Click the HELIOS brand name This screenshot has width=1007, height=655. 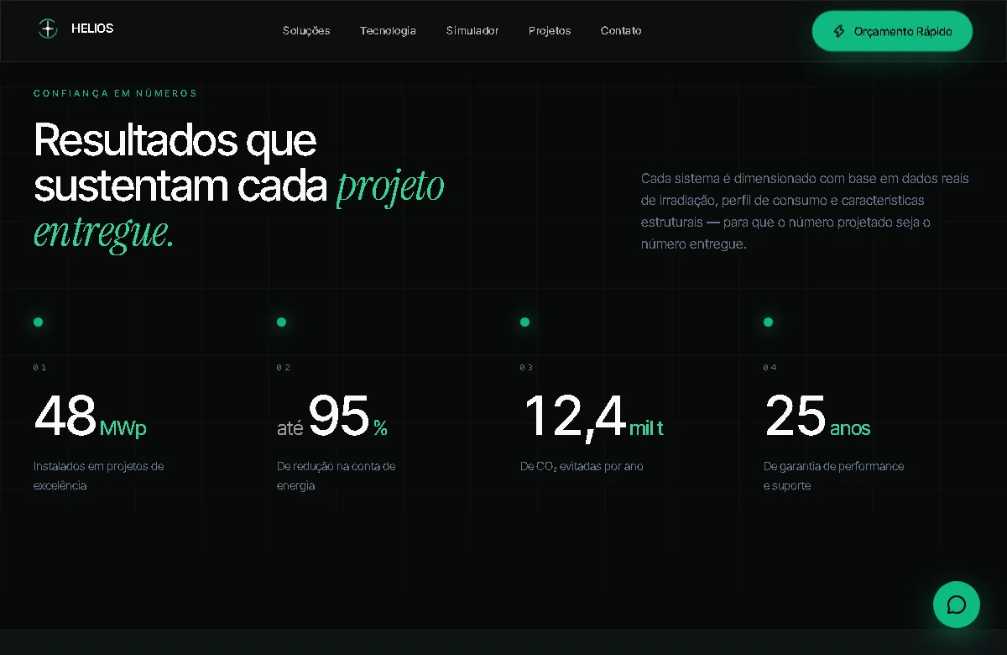(92, 29)
